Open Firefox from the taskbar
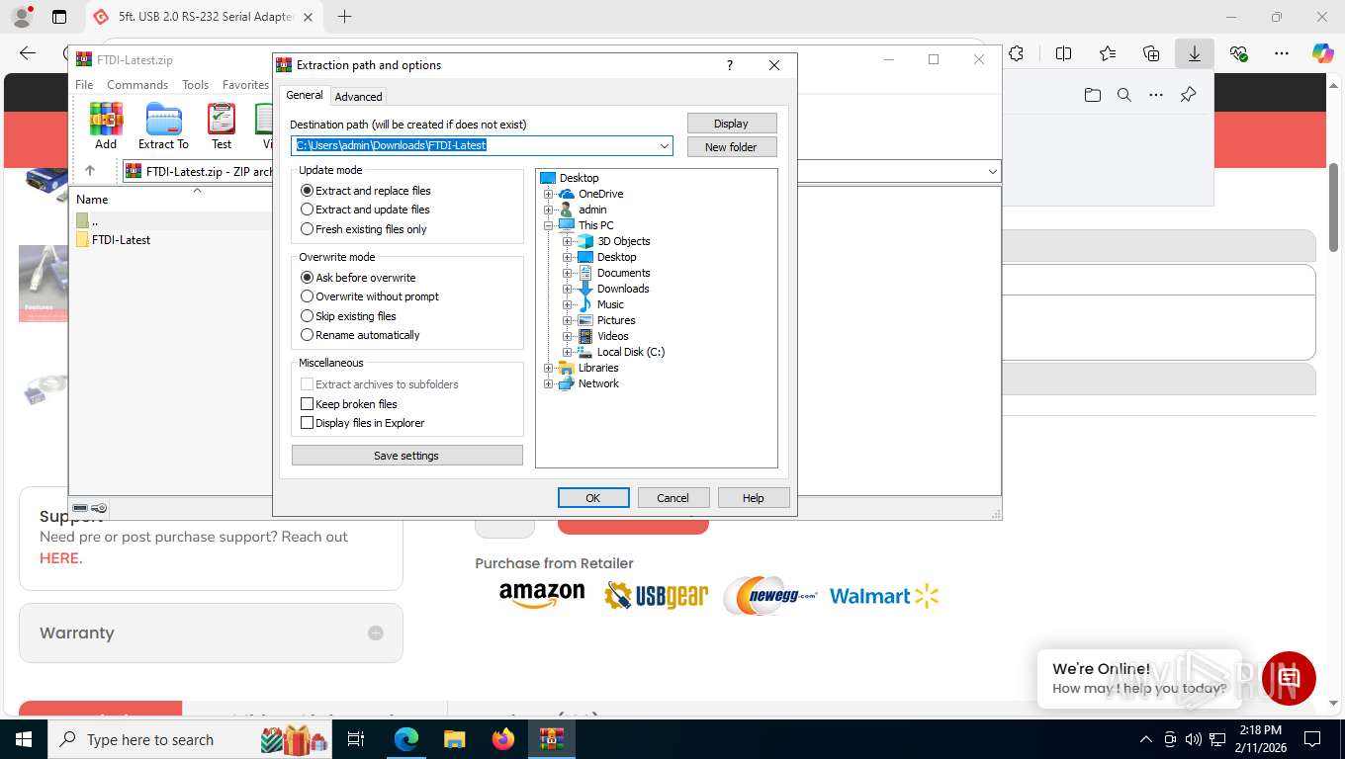Image resolution: width=1345 pixels, height=759 pixels. [x=503, y=739]
